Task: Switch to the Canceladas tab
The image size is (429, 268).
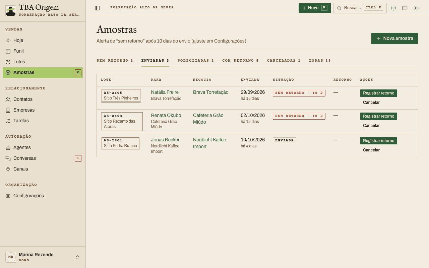Action: click(284, 61)
